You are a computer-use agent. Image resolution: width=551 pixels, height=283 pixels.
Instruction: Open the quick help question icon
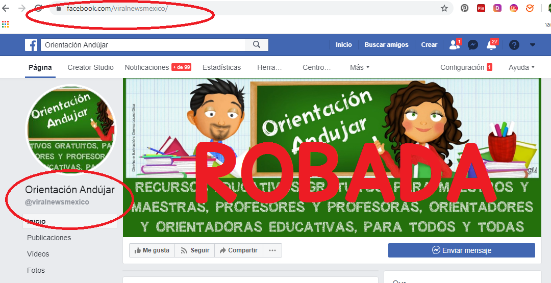[514, 45]
